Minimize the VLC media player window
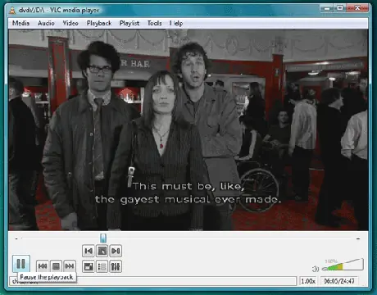 [x=327, y=8]
